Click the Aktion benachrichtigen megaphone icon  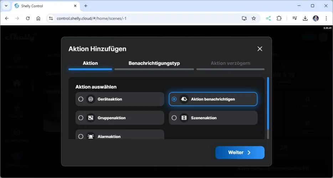coord(184,99)
